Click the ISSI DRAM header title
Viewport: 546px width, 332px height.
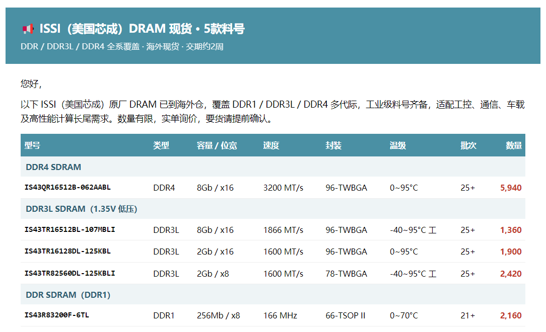[x=142, y=29]
